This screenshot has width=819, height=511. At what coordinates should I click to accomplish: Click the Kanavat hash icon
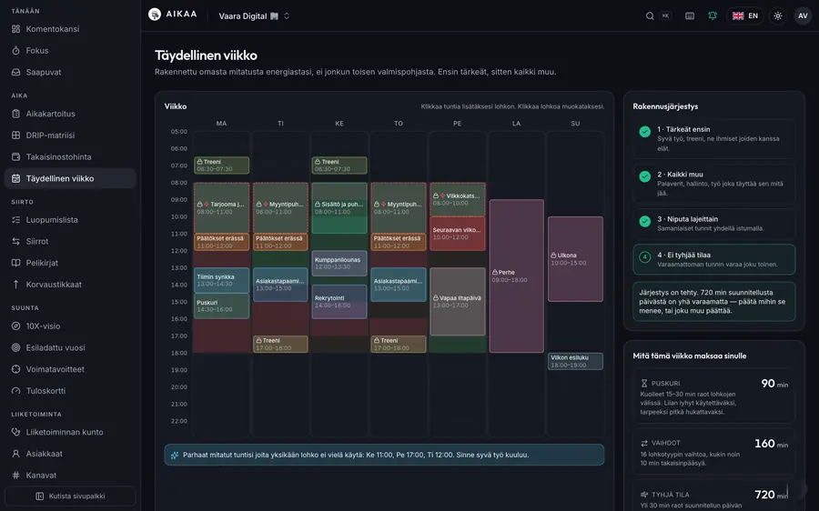[15, 475]
